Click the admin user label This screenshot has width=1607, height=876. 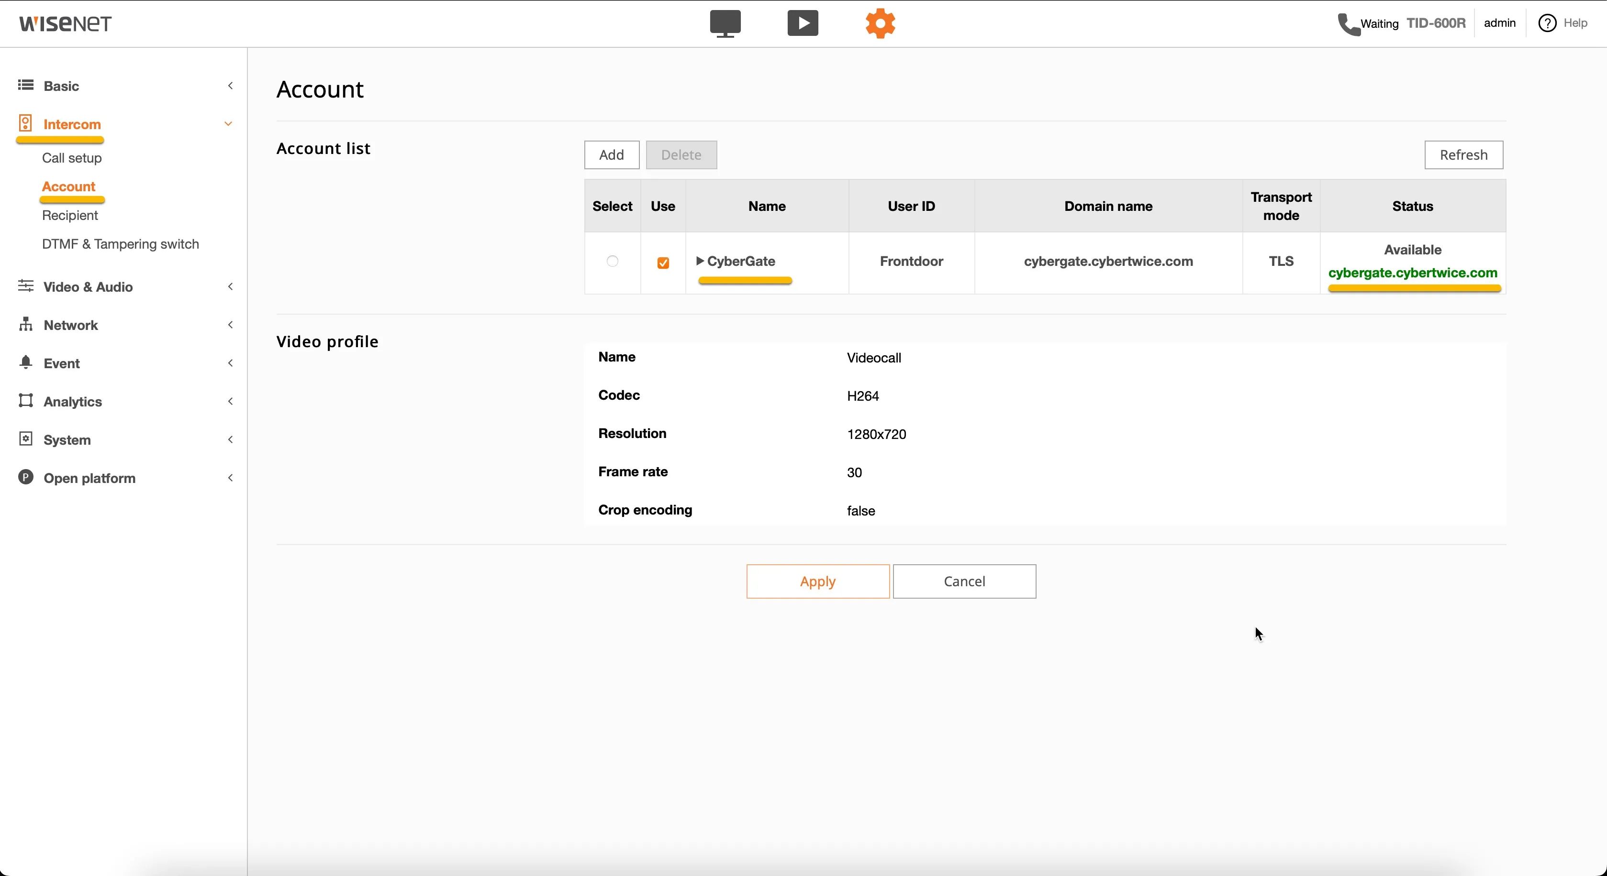tap(1500, 23)
